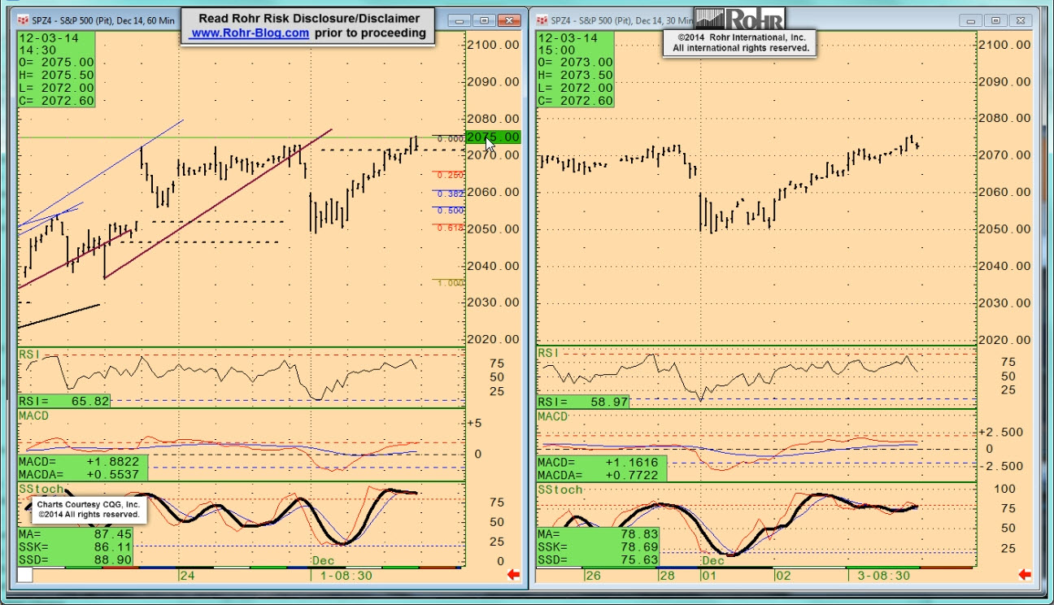Image resolution: width=1054 pixels, height=605 pixels.
Task: Click the 0.618 Fibonacci retracement label
Action: [x=450, y=228]
